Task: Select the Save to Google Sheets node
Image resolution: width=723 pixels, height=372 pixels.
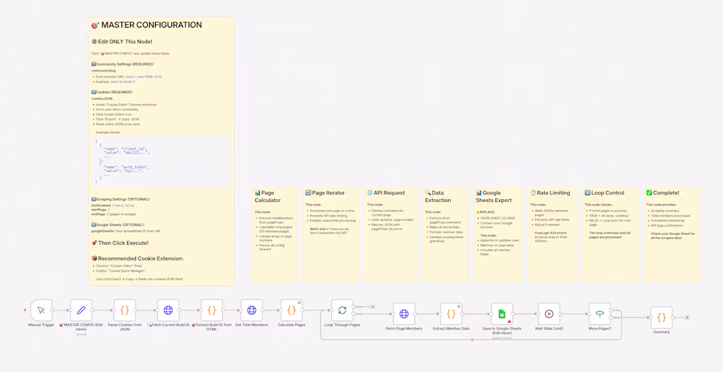Action: pyautogui.click(x=502, y=314)
